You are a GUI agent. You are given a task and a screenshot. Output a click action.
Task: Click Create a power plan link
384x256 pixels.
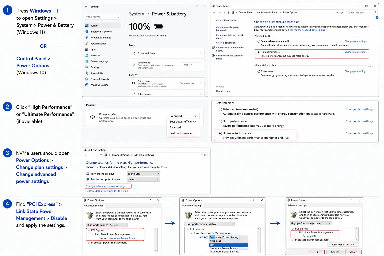click(x=226, y=43)
